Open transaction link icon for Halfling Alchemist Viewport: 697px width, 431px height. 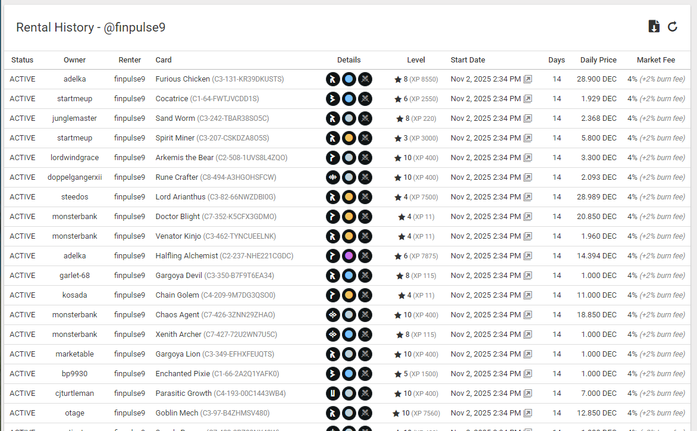[x=528, y=256]
